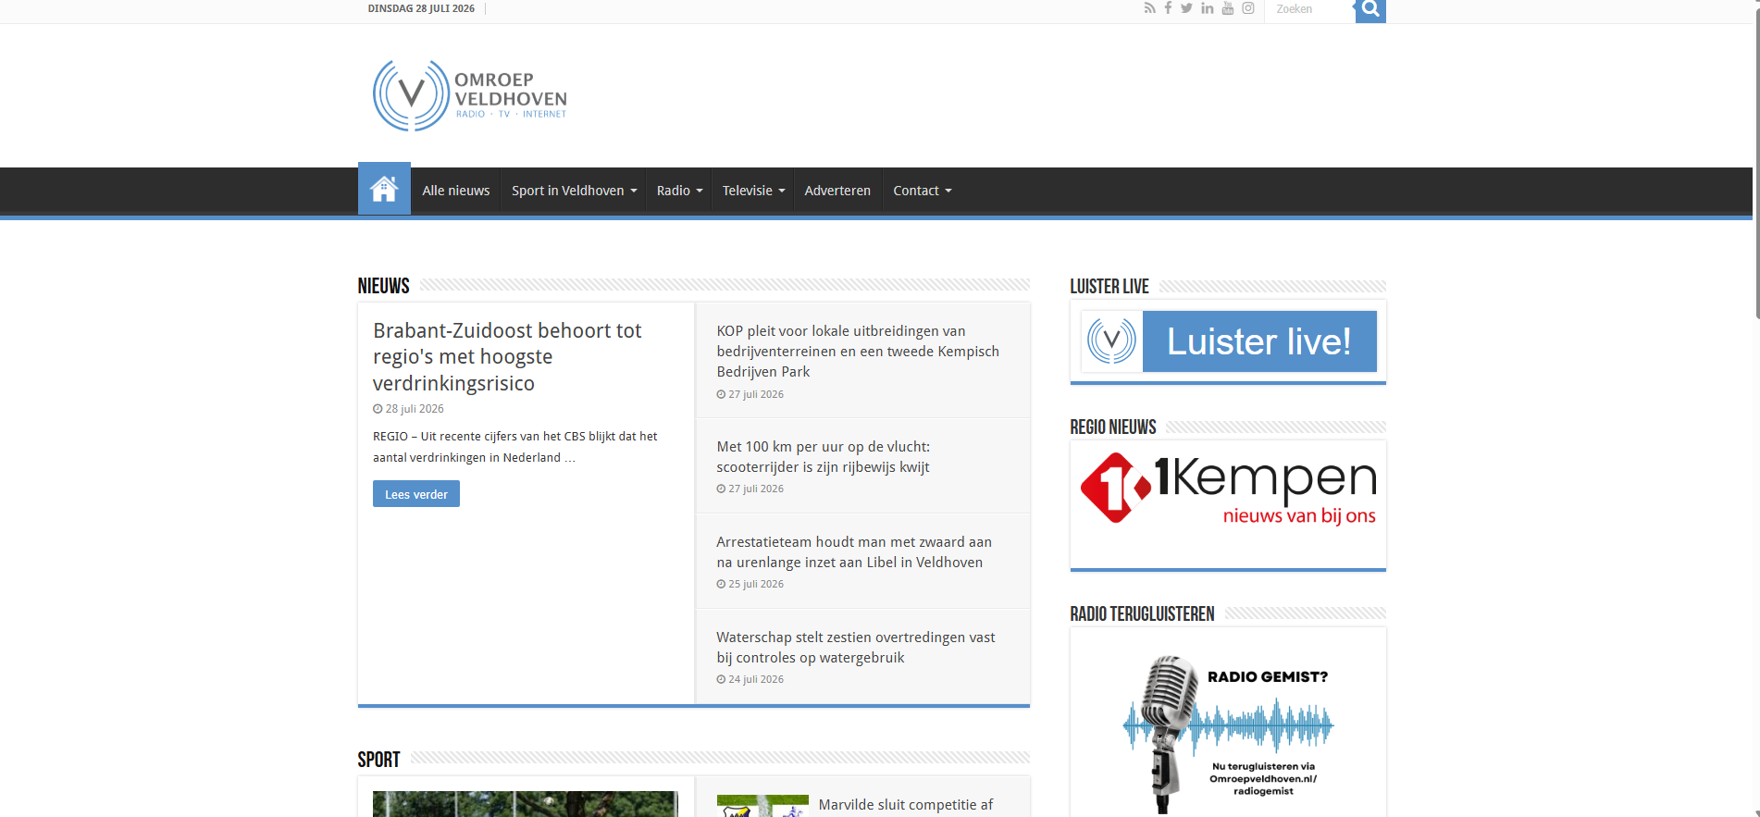Expand the Contact dropdown menu
Screen dimensions: 1760x817
pyautogui.click(x=922, y=191)
